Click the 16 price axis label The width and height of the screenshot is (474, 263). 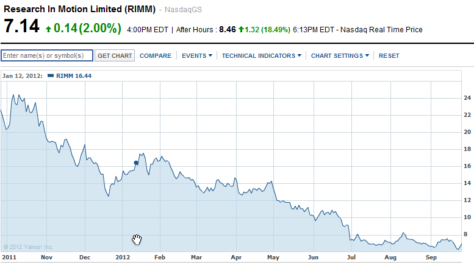pos(467,166)
